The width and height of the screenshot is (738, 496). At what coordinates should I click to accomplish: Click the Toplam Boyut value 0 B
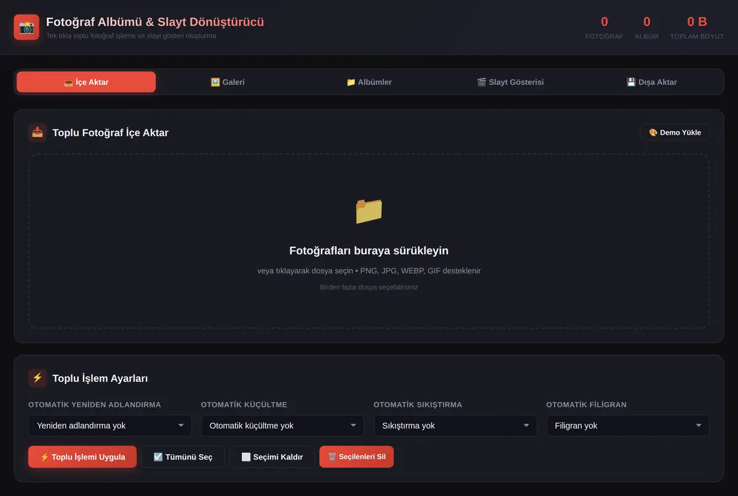pos(697,22)
